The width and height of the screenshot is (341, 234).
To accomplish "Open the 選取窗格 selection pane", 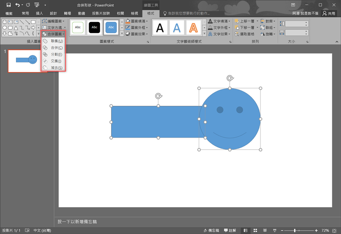I will (x=245, y=34).
